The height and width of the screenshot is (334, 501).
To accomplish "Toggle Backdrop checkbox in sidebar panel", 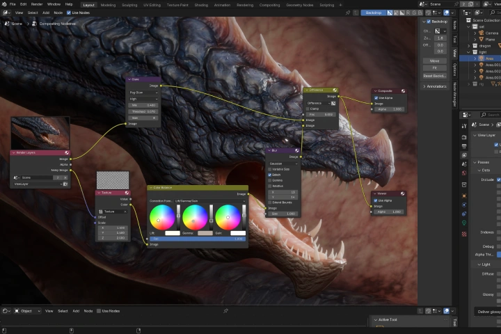I will point(429,22).
